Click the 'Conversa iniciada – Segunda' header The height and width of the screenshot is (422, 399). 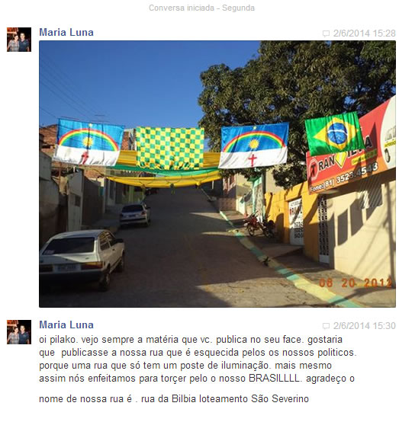[x=201, y=8]
